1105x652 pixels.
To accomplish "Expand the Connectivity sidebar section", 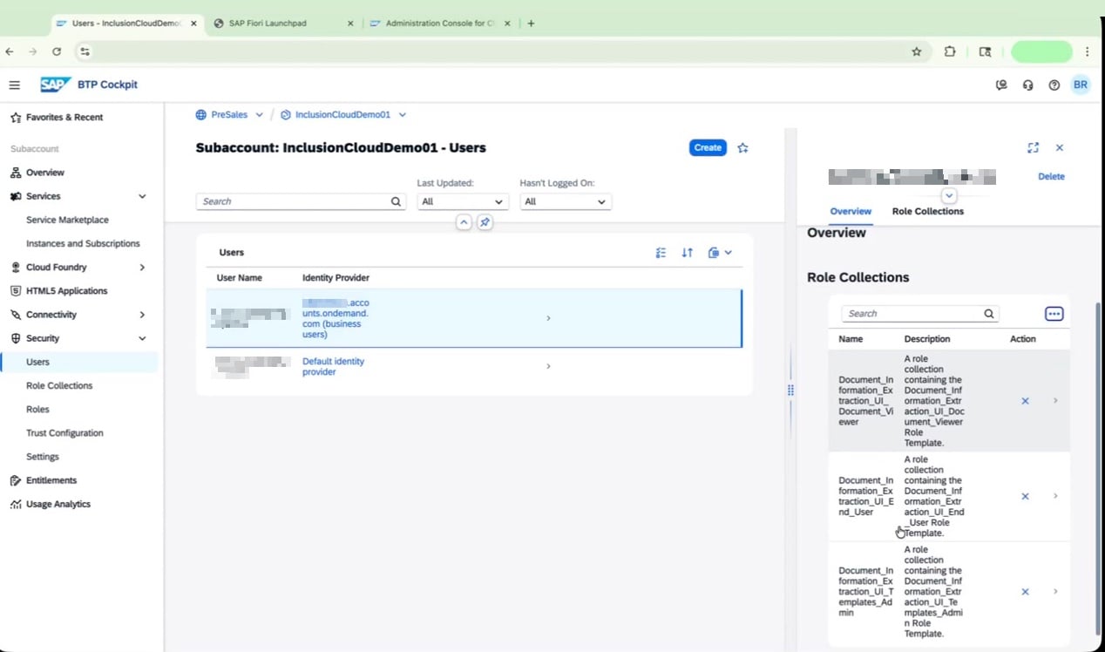I will tap(142, 315).
